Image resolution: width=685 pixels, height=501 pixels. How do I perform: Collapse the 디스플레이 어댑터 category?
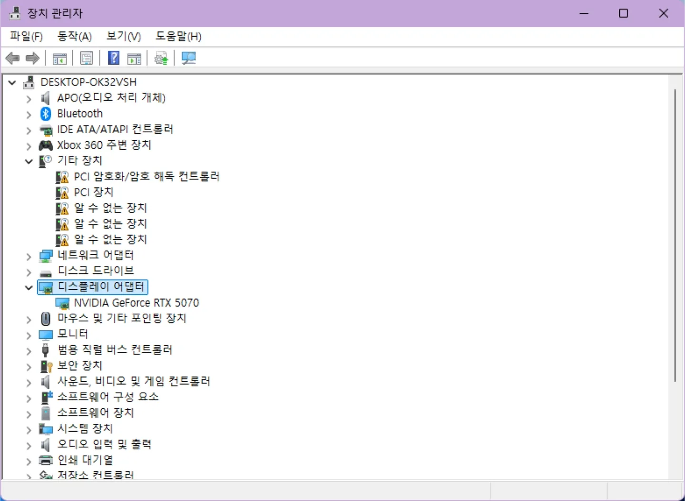coord(29,288)
